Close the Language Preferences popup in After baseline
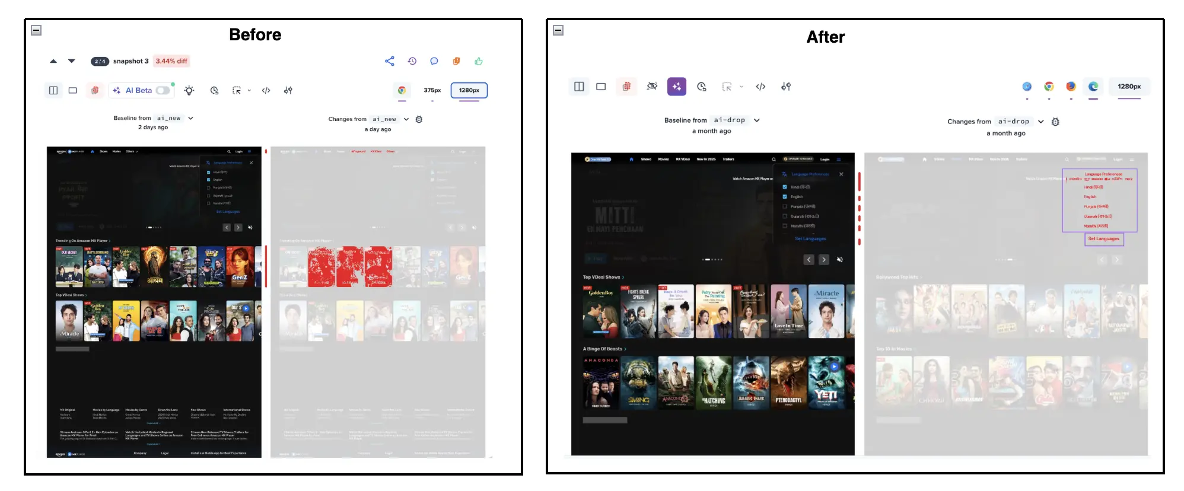The height and width of the screenshot is (491, 1184). tap(841, 174)
